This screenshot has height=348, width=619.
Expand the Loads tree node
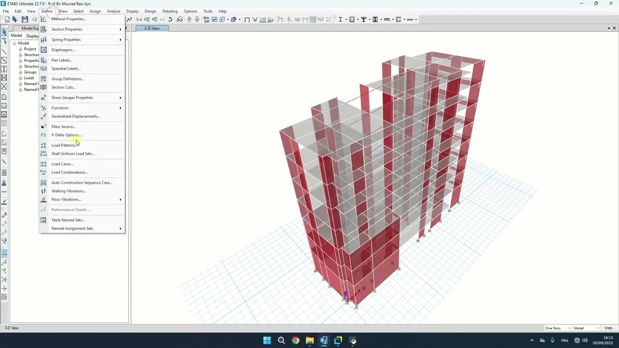pyautogui.click(x=20, y=78)
